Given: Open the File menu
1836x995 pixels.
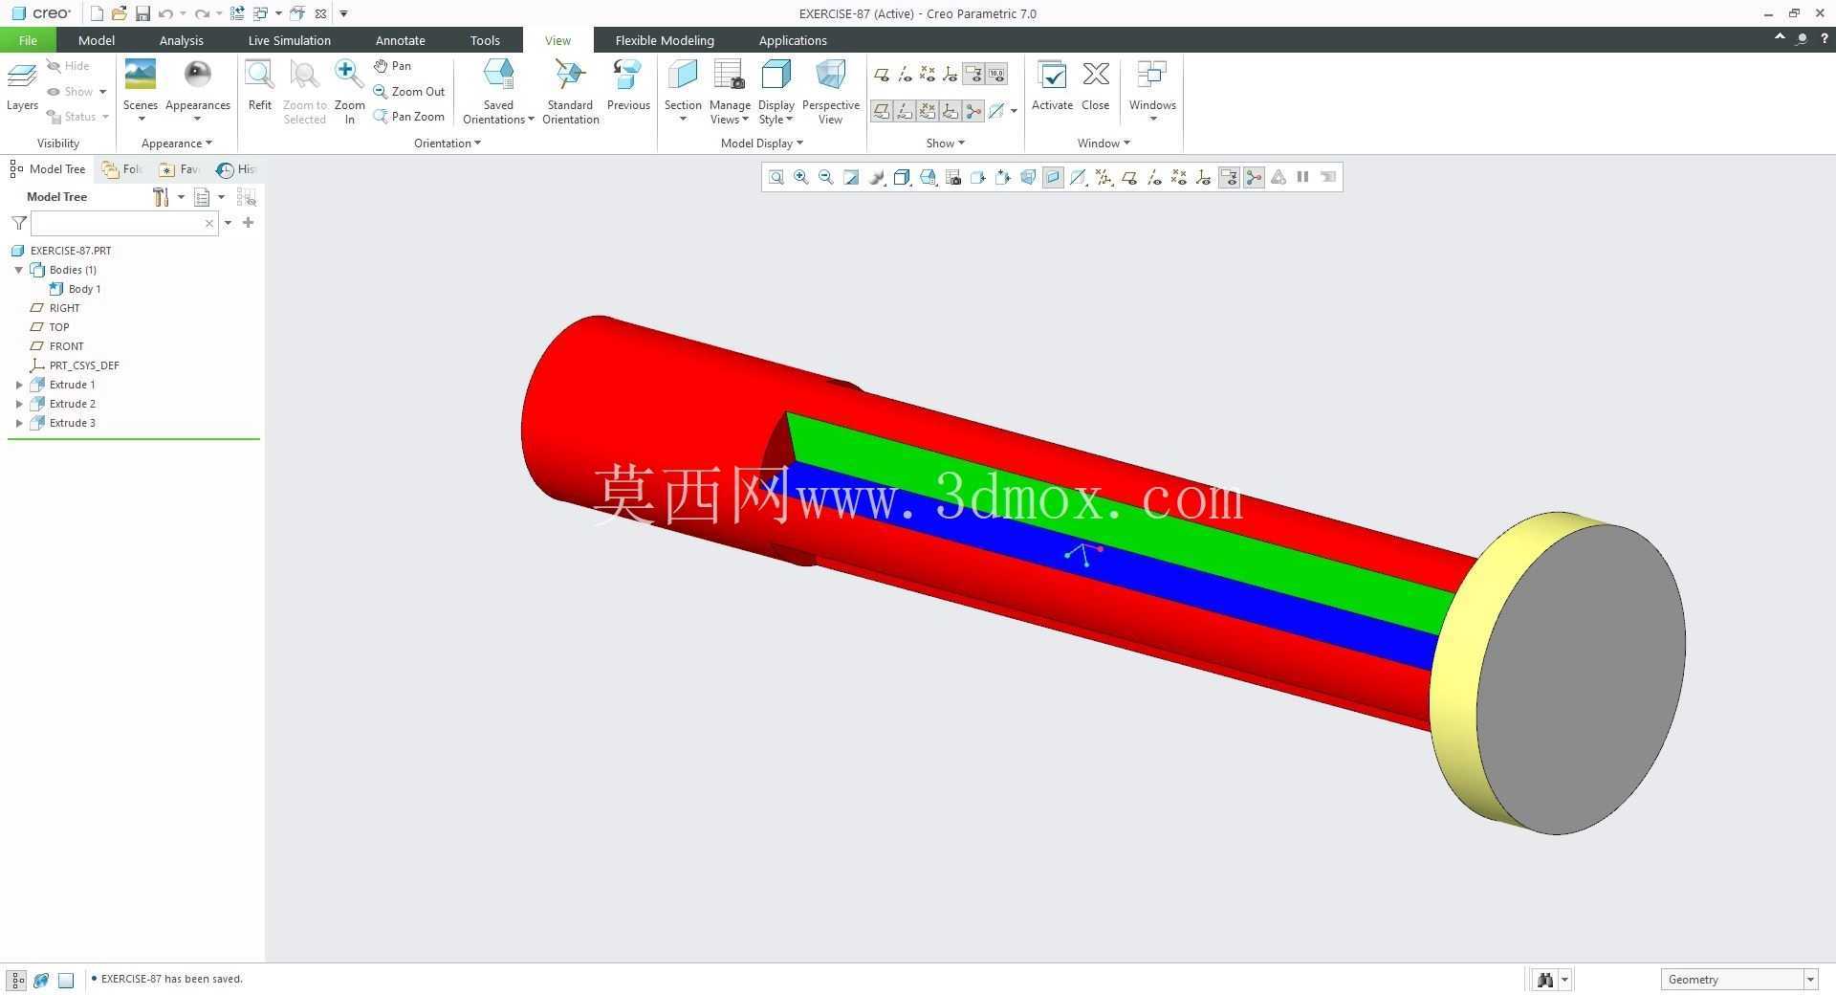Looking at the screenshot, I should coord(28,40).
